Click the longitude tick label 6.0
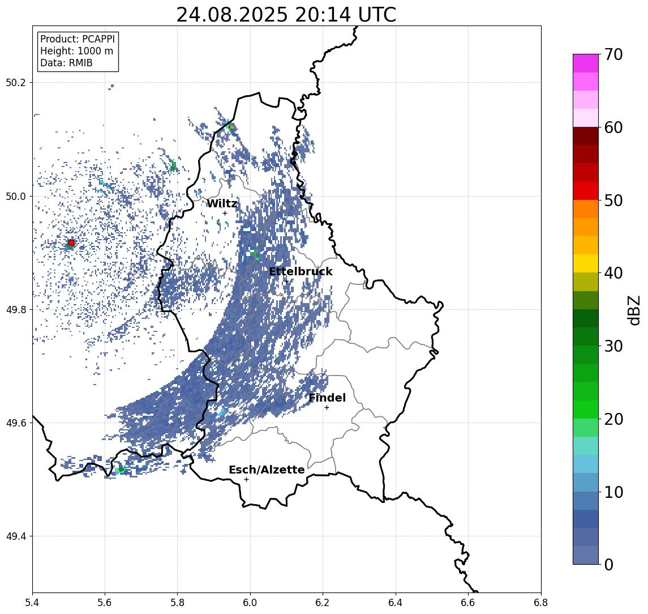Viewport: 648px width, 614px height. point(250,603)
